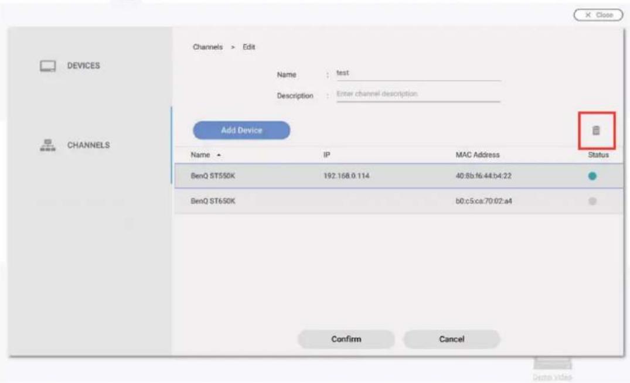The image size is (630, 383).
Task: Click the Description input field
Action: coord(418,94)
